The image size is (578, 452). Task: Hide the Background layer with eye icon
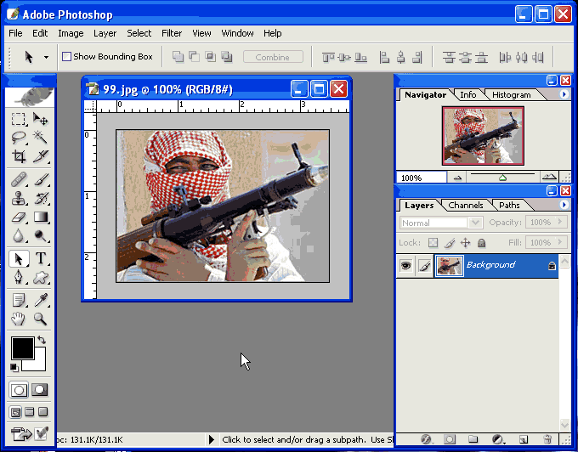click(x=405, y=266)
